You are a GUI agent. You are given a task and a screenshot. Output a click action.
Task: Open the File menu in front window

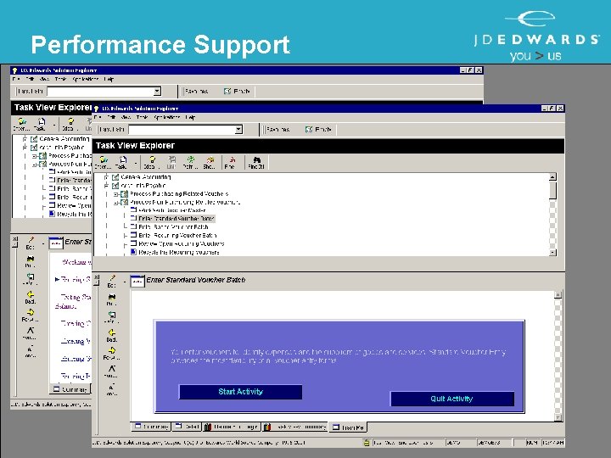pyautogui.click(x=98, y=117)
